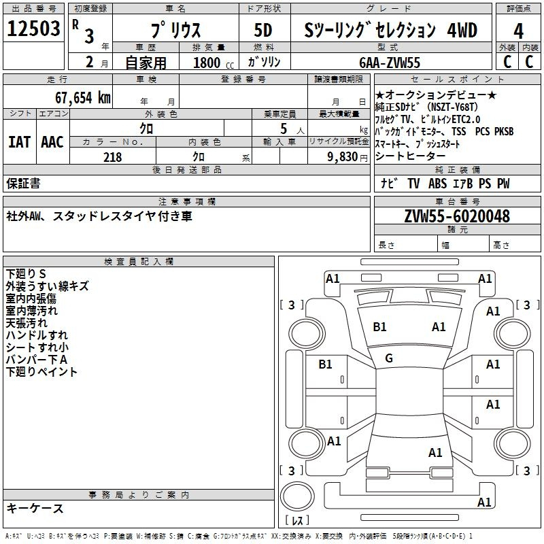Click the overall evaluation score 4
This screenshot has width=544, height=544.
pos(518,30)
